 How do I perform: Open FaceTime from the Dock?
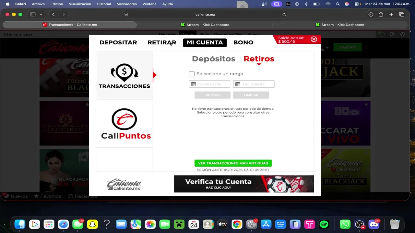tap(165, 224)
